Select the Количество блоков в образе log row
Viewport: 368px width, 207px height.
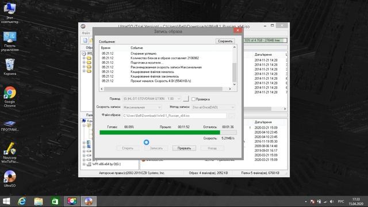tap(166, 58)
